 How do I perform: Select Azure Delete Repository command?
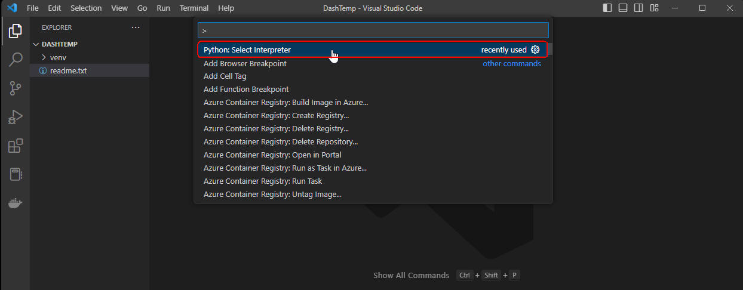(373, 142)
